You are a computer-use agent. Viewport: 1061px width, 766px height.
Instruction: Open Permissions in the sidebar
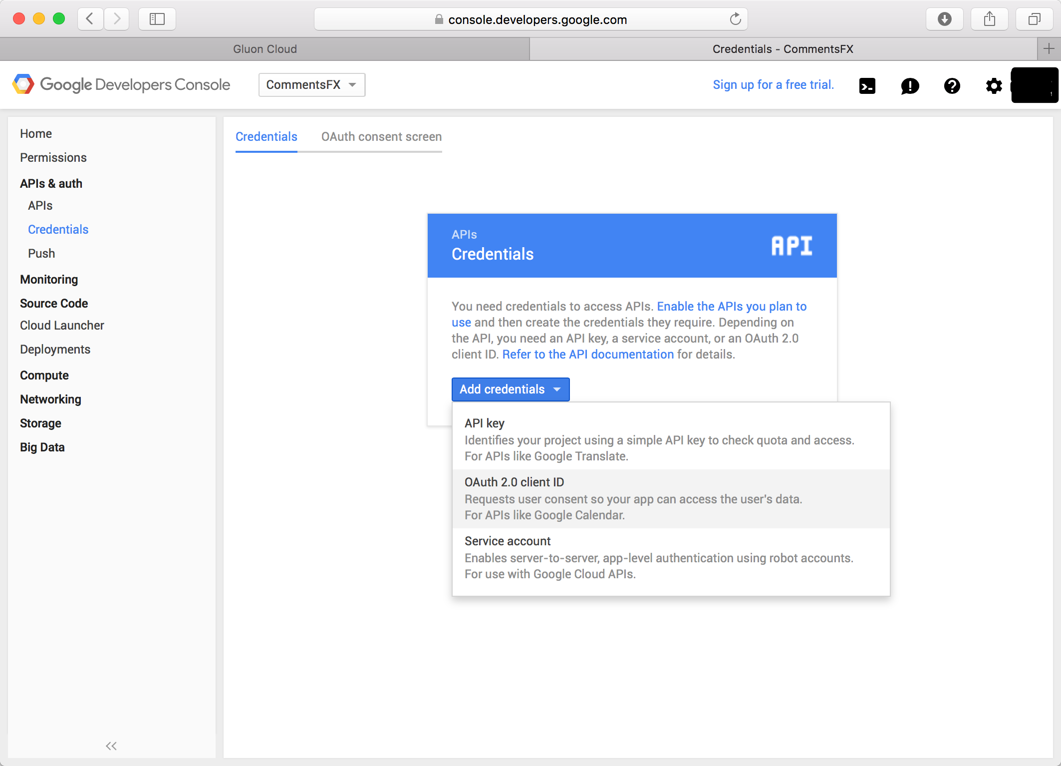(x=53, y=158)
